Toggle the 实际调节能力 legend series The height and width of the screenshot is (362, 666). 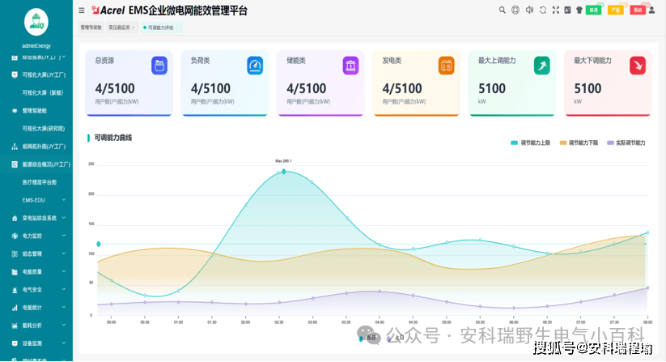click(626, 143)
